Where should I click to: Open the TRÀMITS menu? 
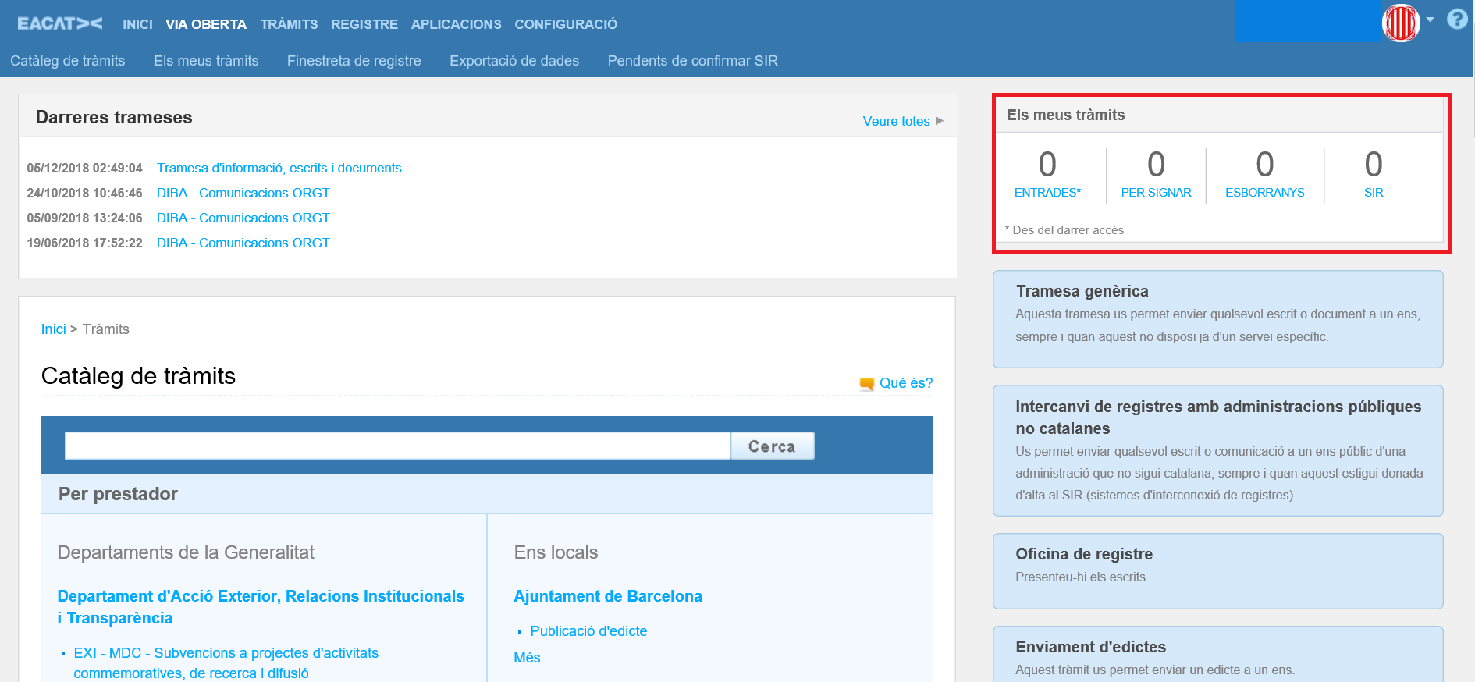coord(289,24)
